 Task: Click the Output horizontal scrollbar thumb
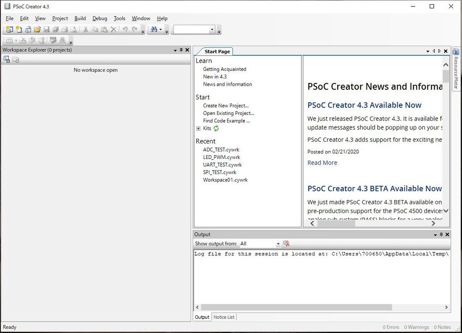(296, 307)
